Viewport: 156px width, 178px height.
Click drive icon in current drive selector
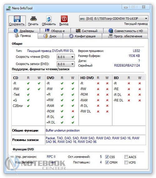pos(82,19)
